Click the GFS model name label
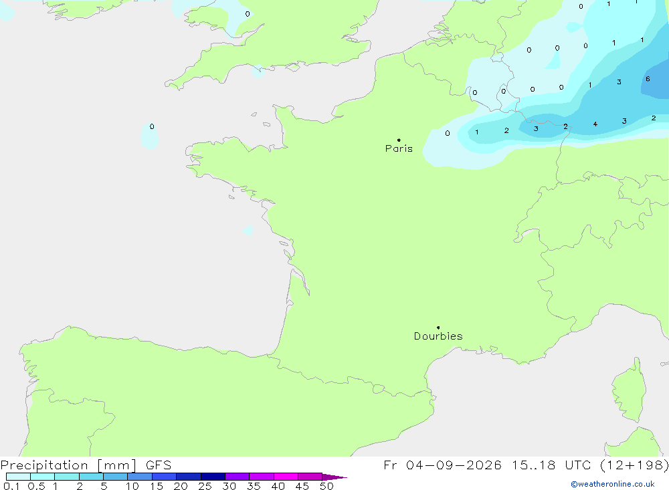This screenshot has height=490, width=669. (159, 465)
